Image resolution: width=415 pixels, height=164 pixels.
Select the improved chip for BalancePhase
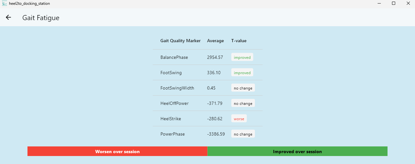click(x=242, y=58)
